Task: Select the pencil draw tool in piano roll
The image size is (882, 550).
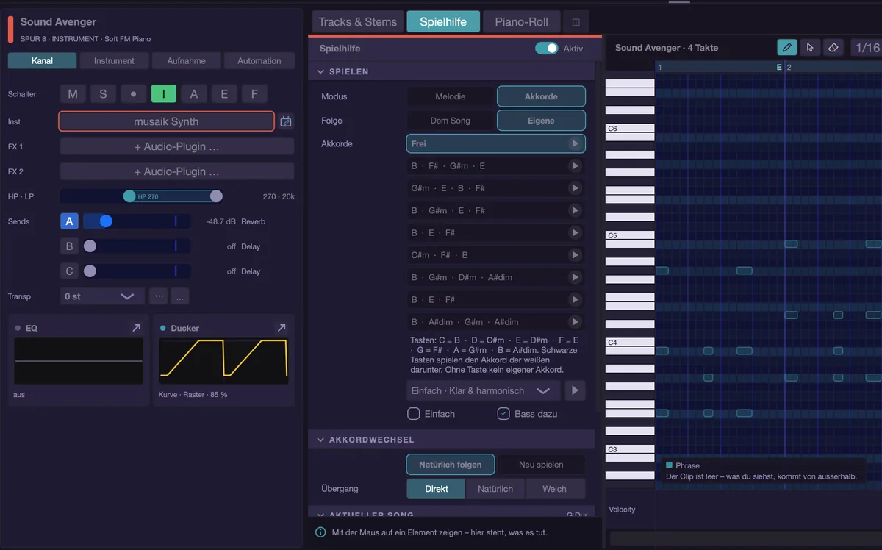Action: 786,47
